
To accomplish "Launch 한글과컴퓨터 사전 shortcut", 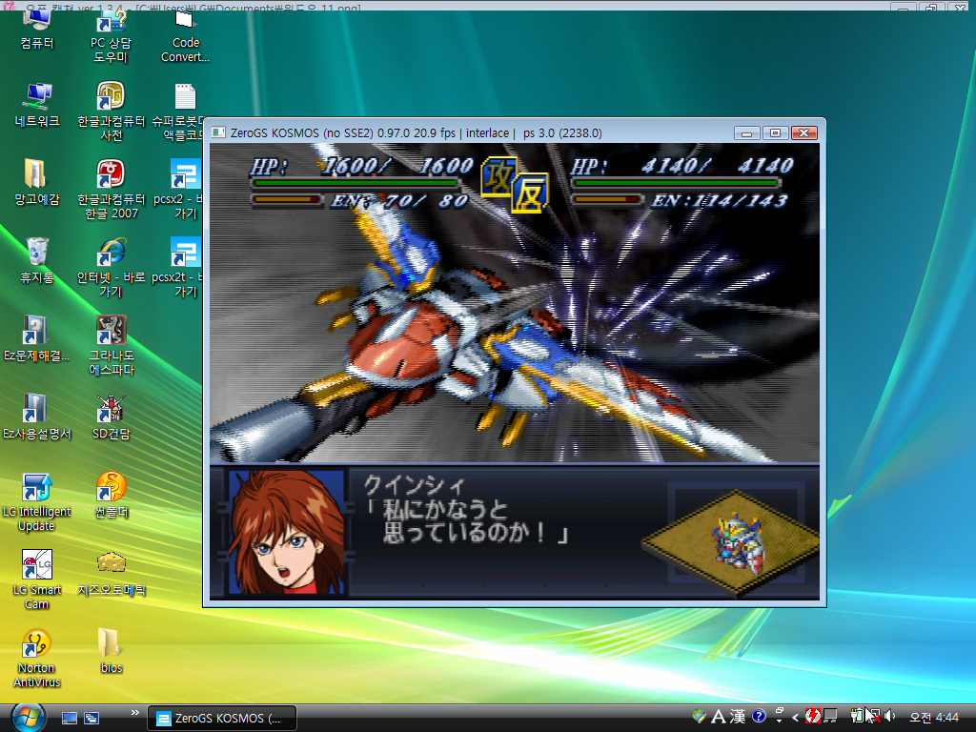I will (111, 112).
